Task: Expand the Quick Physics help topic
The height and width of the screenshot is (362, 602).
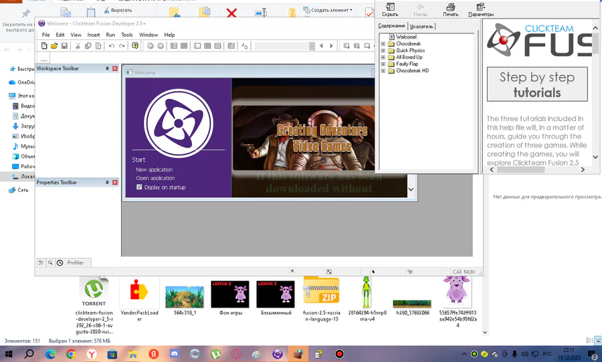Action: [x=383, y=51]
